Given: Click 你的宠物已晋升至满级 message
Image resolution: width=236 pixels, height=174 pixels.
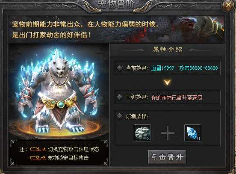Looking at the screenshot, I should (177, 97).
